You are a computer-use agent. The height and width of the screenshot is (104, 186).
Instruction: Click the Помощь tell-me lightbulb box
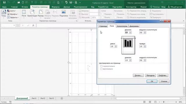[155, 7]
